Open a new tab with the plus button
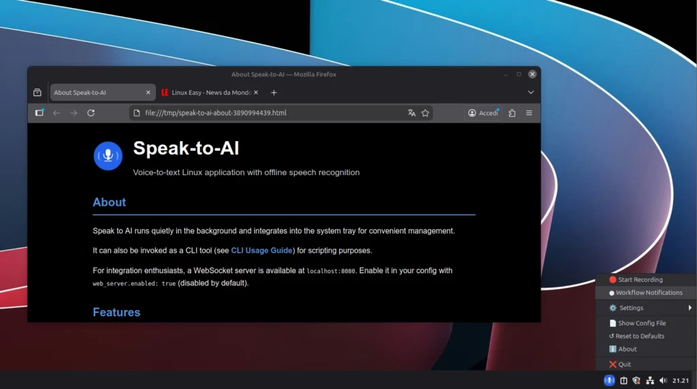 [x=274, y=93]
